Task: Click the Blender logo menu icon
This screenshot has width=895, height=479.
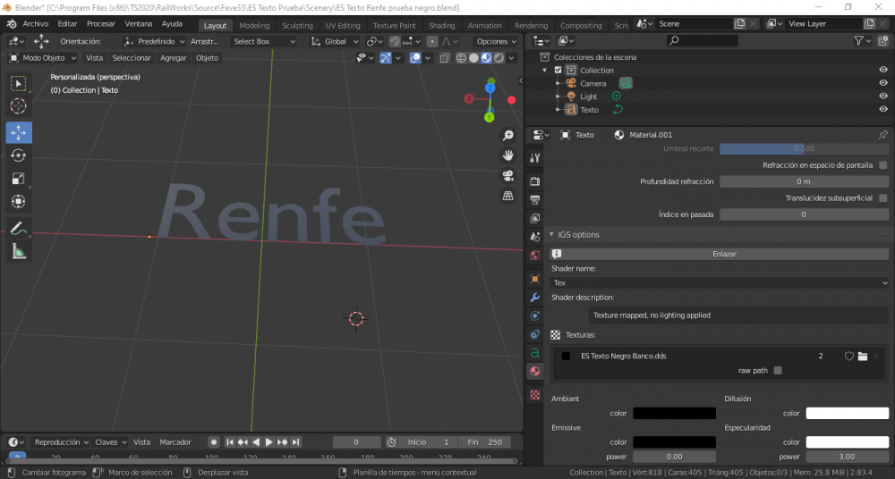Action: coord(12,24)
